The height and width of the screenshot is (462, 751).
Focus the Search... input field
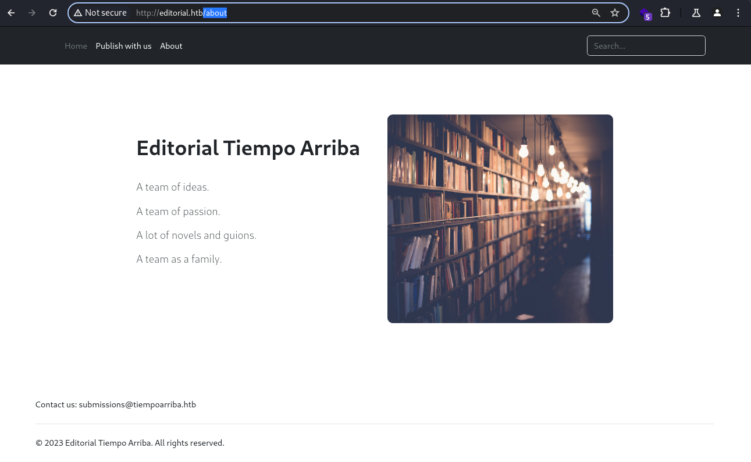click(x=646, y=46)
